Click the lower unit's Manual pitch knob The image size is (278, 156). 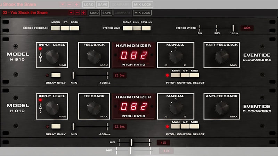(172, 108)
